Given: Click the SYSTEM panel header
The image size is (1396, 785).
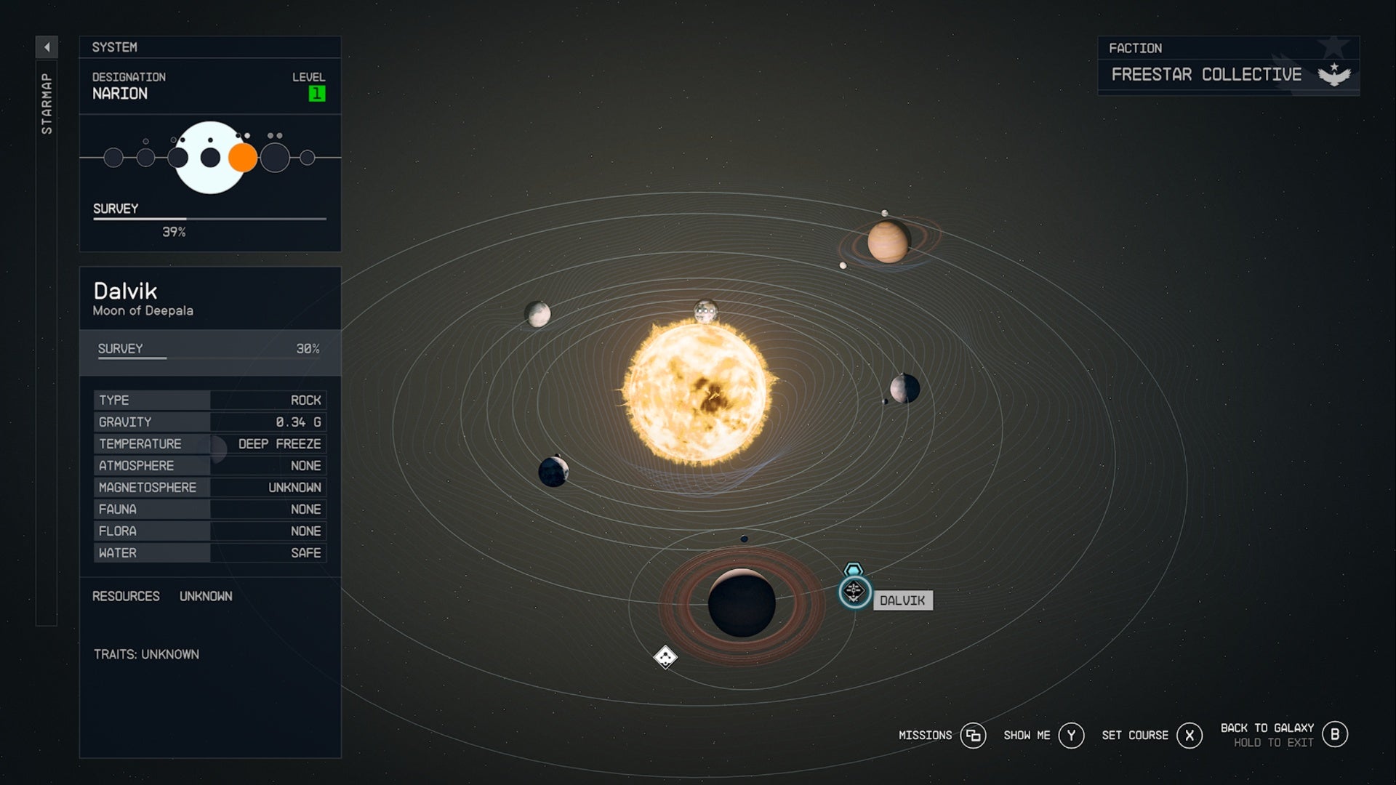Looking at the screenshot, I should pos(114,47).
